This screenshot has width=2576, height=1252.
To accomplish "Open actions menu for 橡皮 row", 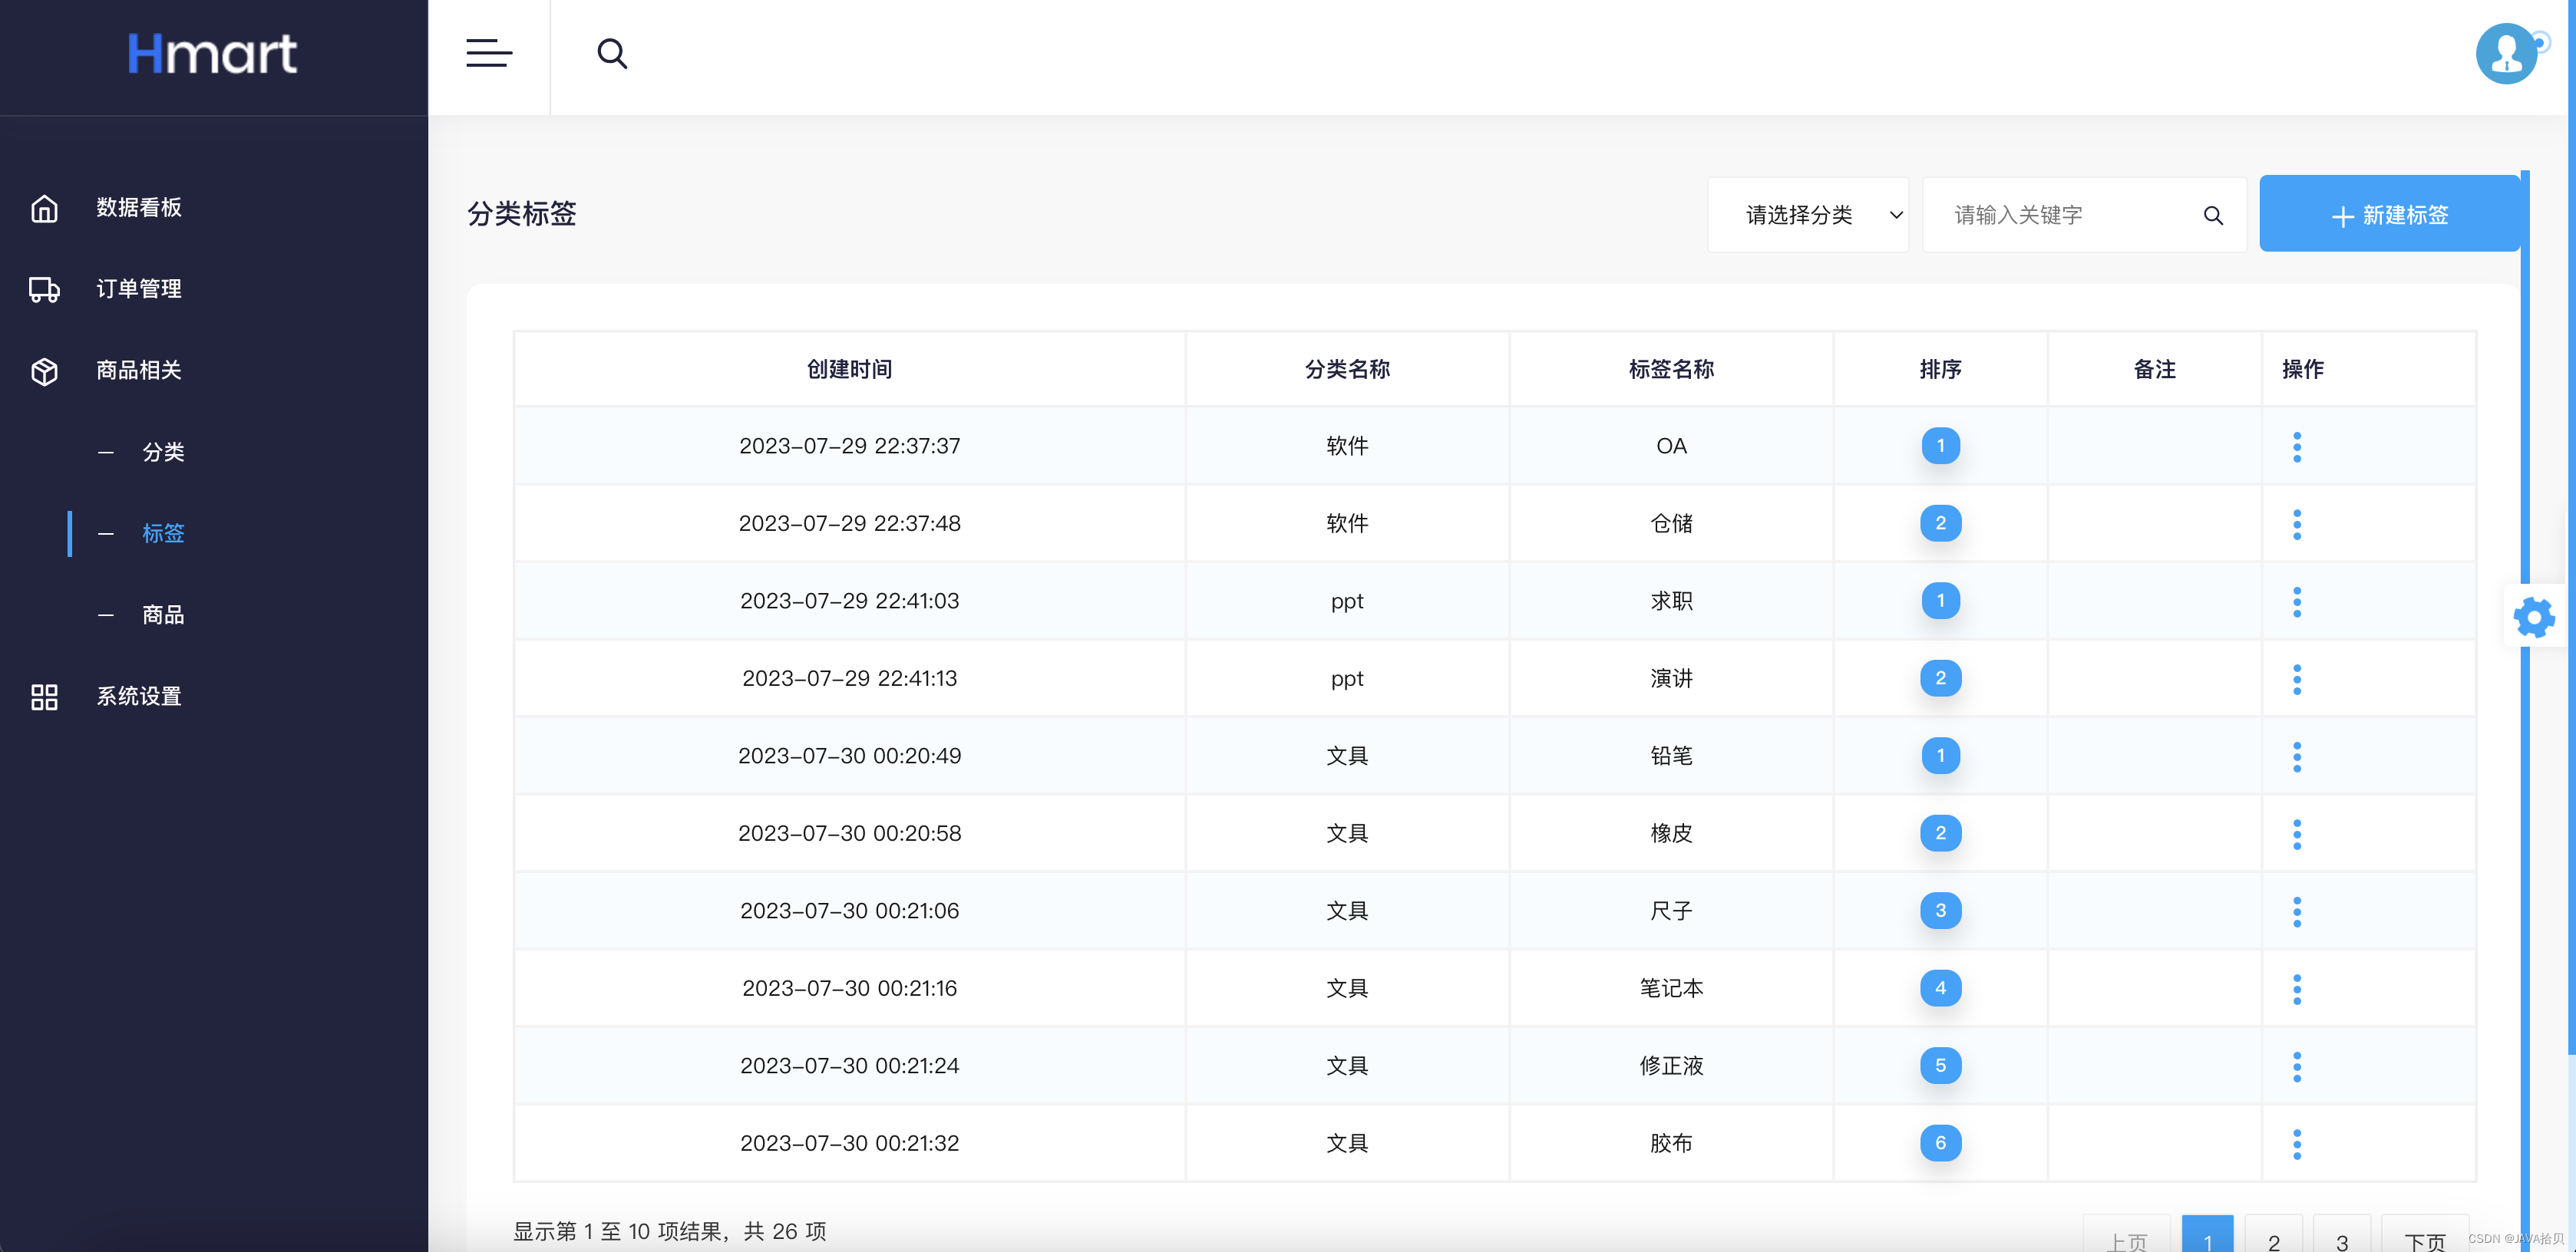I will pos(2297,835).
